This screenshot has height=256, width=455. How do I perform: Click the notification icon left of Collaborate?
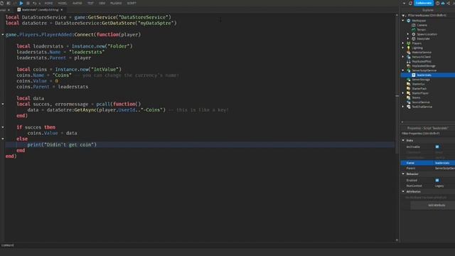(x=410, y=3)
